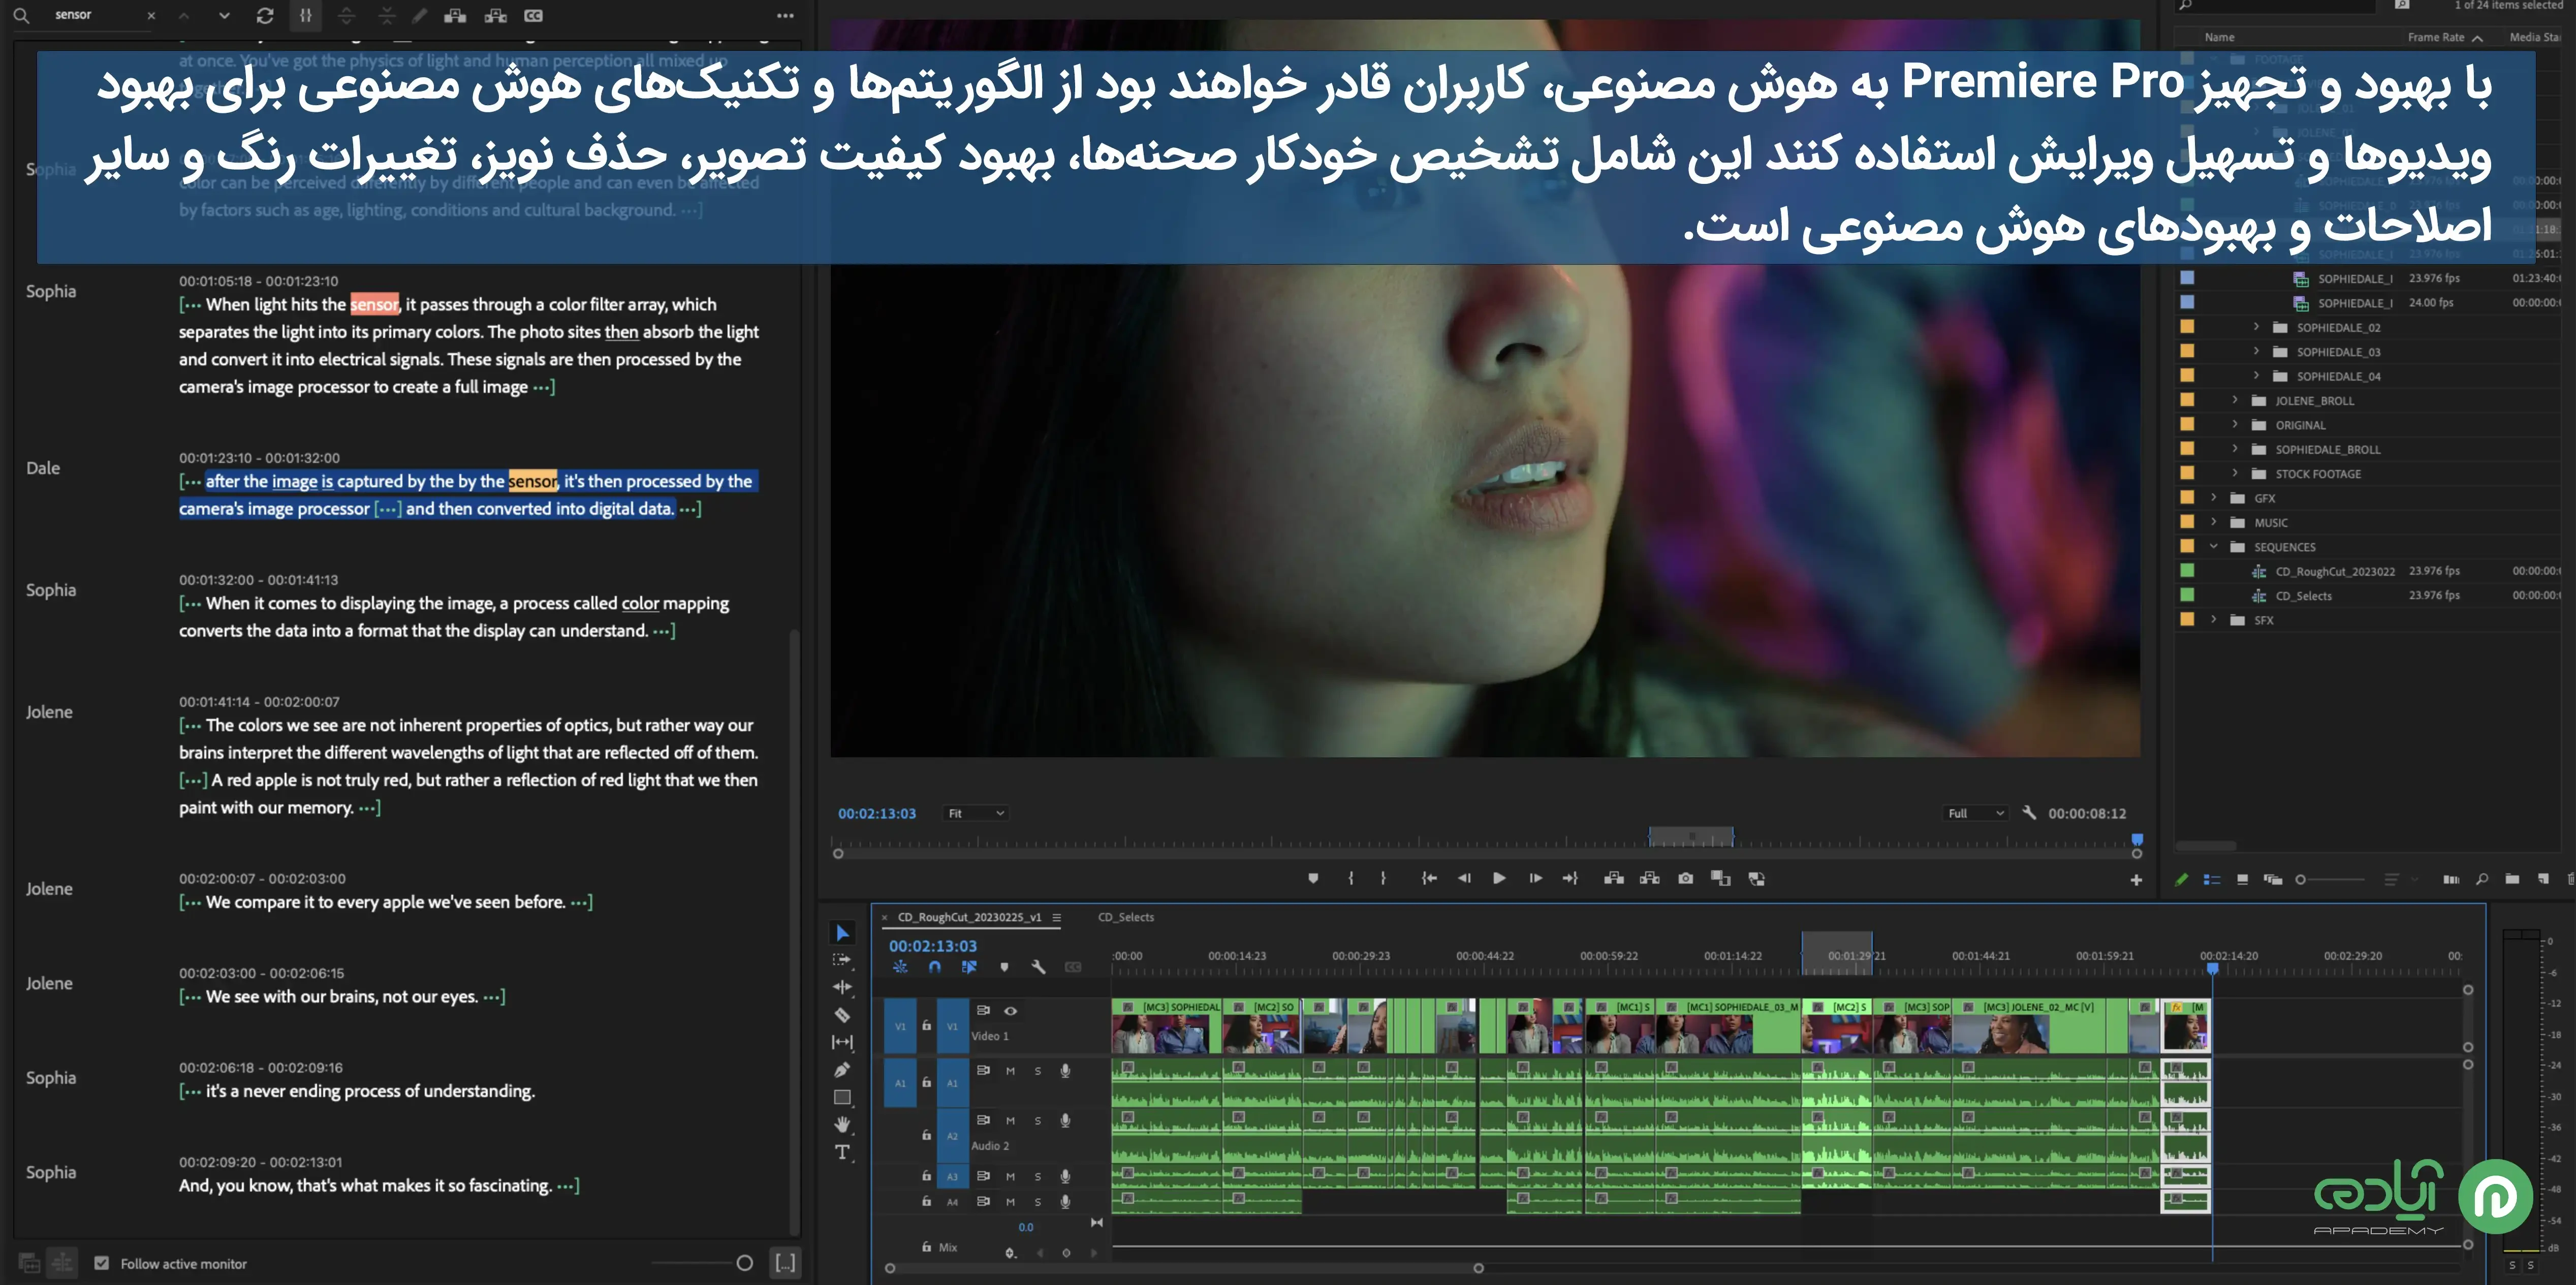
Task: Collapse the SEQUENCES bin
Action: tap(2214, 546)
